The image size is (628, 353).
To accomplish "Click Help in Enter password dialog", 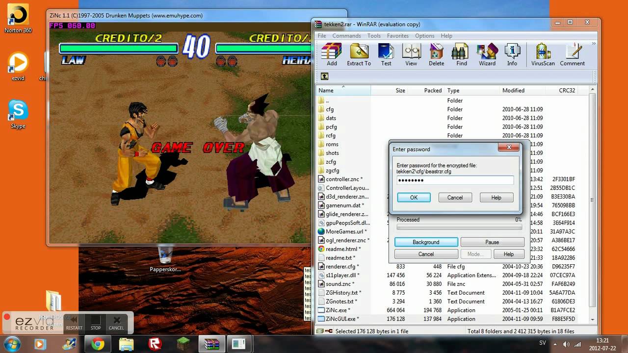I will 496,198.
